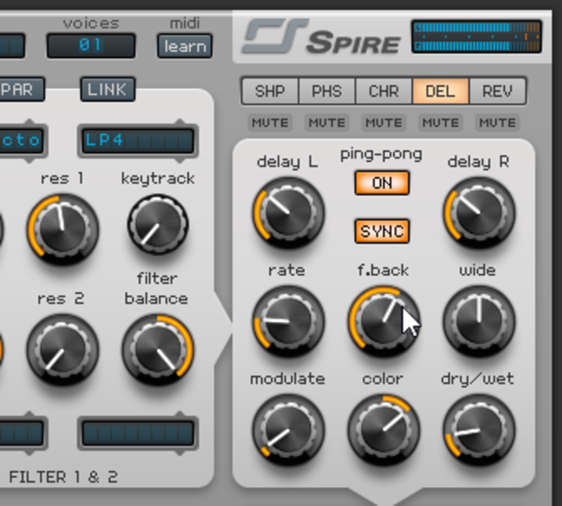Click the "filter balance" label text
Viewport: 562px width, 506px height.
pos(157,288)
